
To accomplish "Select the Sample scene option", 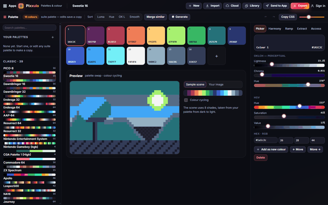I will point(195,84).
